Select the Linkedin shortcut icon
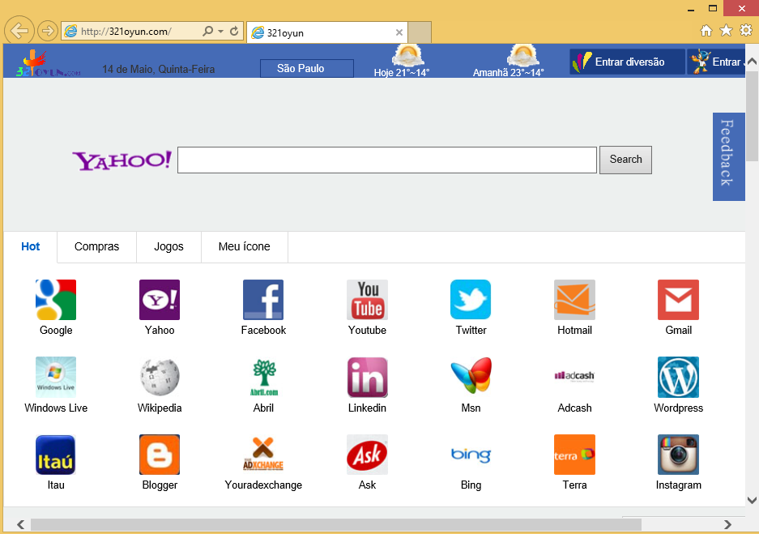 coord(367,378)
